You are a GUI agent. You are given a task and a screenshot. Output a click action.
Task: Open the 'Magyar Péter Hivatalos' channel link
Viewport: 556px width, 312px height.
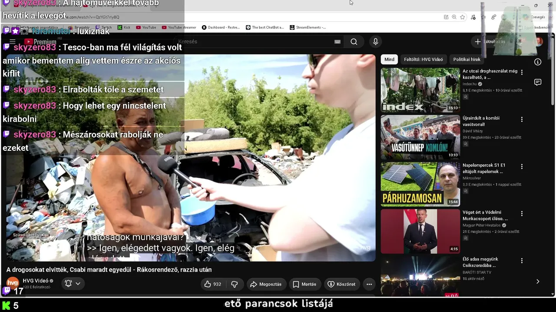pyautogui.click(x=482, y=225)
